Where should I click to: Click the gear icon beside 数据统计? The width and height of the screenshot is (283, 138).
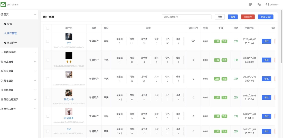point(5,43)
